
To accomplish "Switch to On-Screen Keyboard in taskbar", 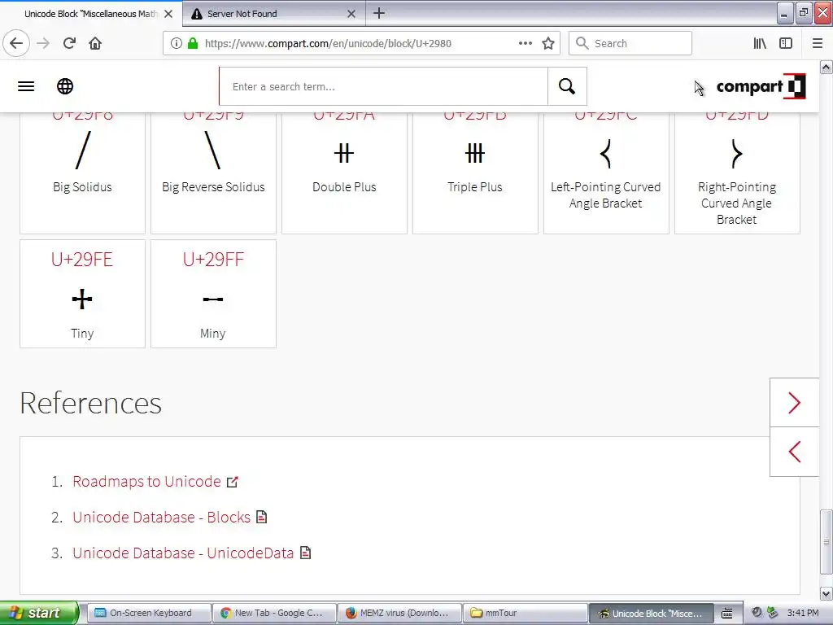I will click(149, 613).
